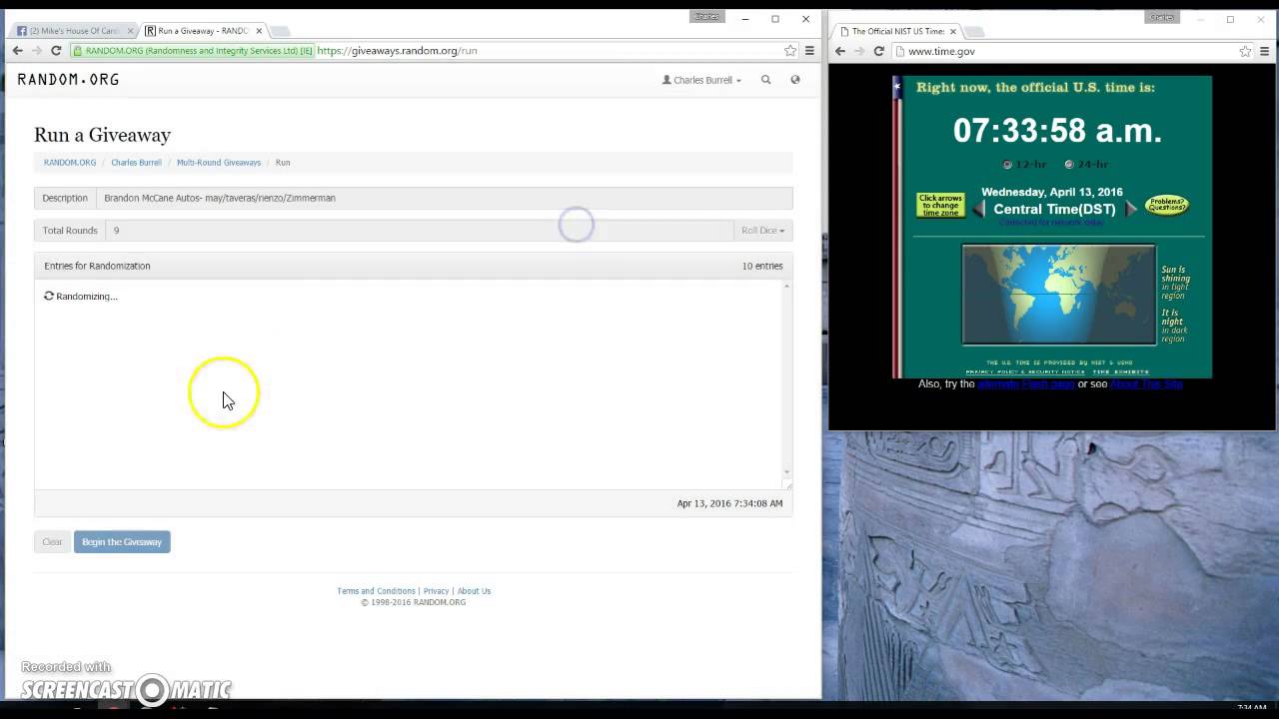Click the globe icon in RANDOM.ORG header

tap(795, 80)
